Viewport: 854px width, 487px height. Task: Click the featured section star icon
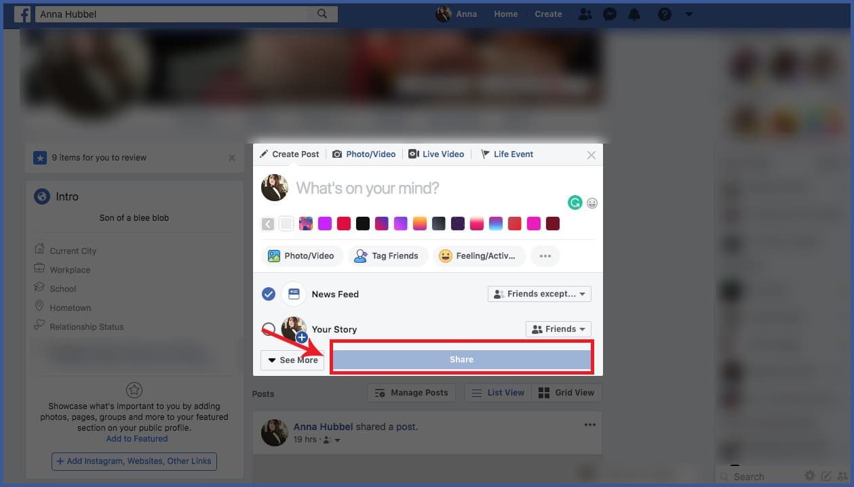pyautogui.click(x=134, y=390)
